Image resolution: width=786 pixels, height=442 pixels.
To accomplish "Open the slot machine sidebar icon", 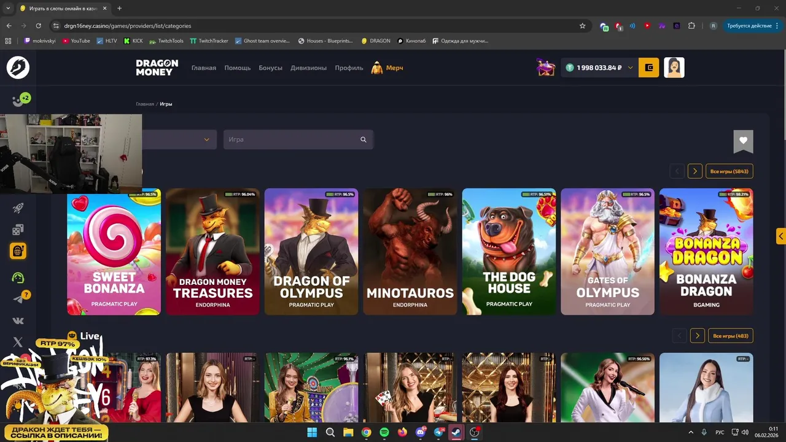I will 18,250.
